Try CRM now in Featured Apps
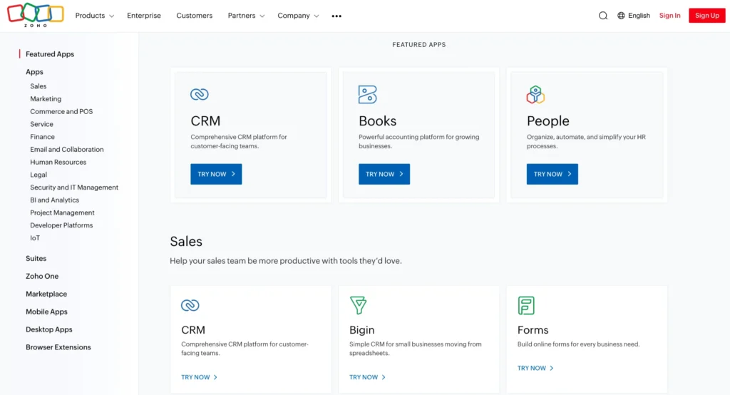The height and width of the screenshot is (395, 730). pos(216,174)
